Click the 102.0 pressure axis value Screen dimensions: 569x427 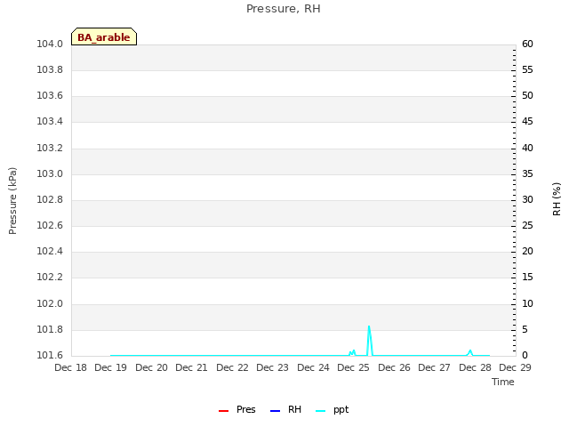[50, 303]
